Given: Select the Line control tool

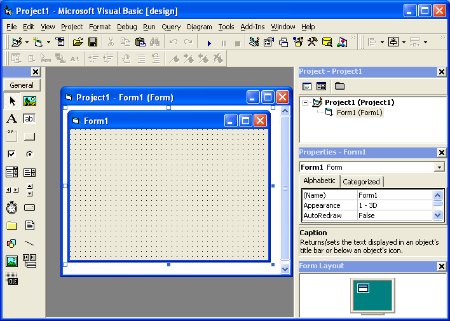Looking at the screenshot, I should click(x=30, y=243).
